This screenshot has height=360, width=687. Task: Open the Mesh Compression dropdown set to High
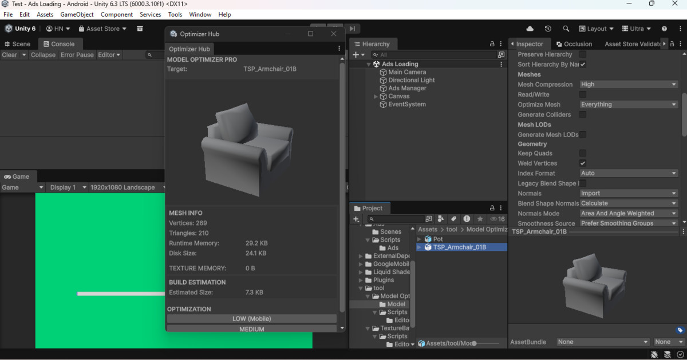pos(629,85)
